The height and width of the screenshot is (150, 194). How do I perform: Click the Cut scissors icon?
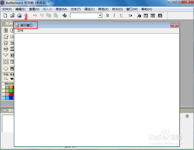pos(42,15)
